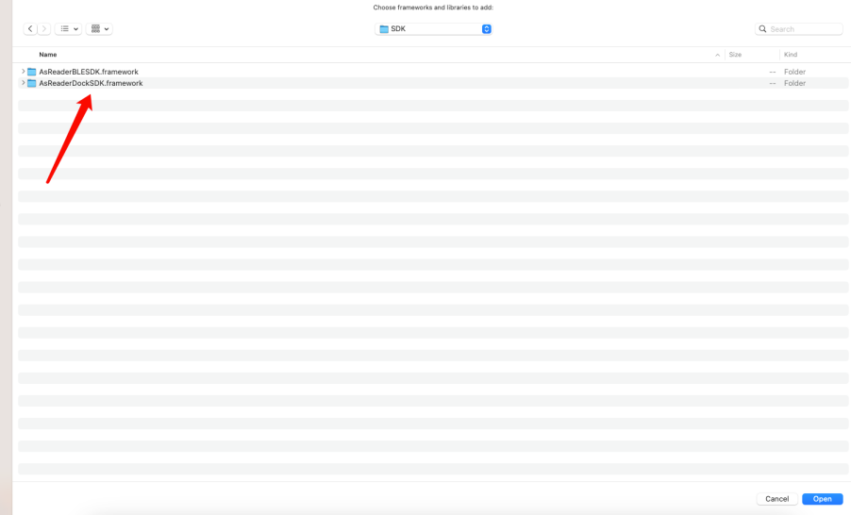
Task: Sort by the Size column header
Action: click(x=735, y=55)
